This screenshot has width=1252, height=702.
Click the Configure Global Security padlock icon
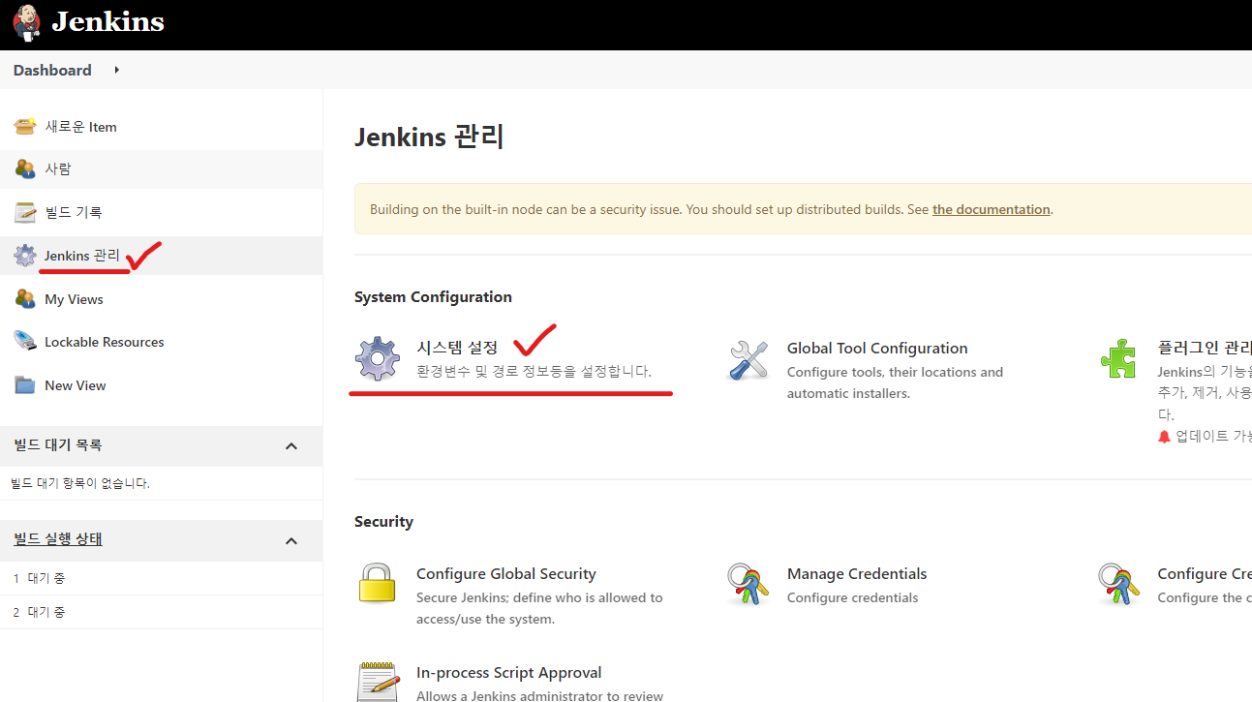tap(378, 584)
